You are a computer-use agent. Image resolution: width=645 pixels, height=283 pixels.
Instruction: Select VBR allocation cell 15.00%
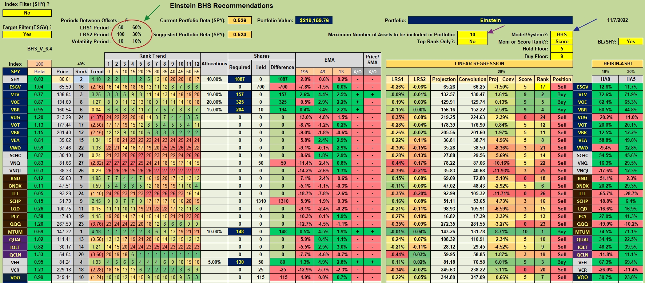(214, 110)
